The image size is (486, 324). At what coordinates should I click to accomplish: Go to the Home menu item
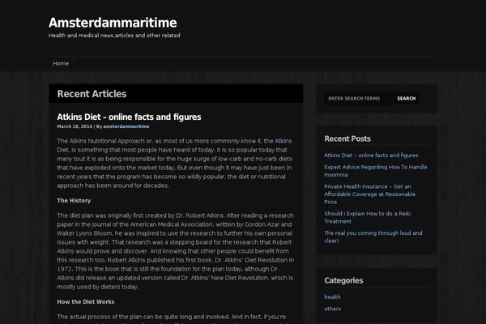[61, 63]
